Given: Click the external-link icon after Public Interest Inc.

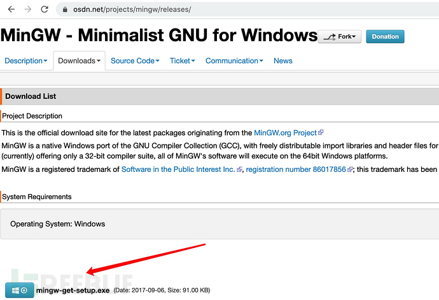Looking at the screenshot, I should click(x=239, y=169).
